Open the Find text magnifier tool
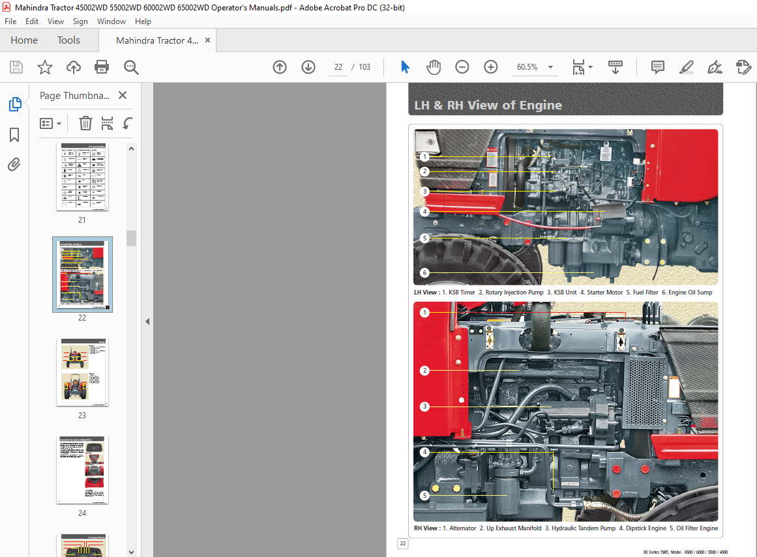Image resolution: width=757 pixels, height=557 pixels. 131,67
